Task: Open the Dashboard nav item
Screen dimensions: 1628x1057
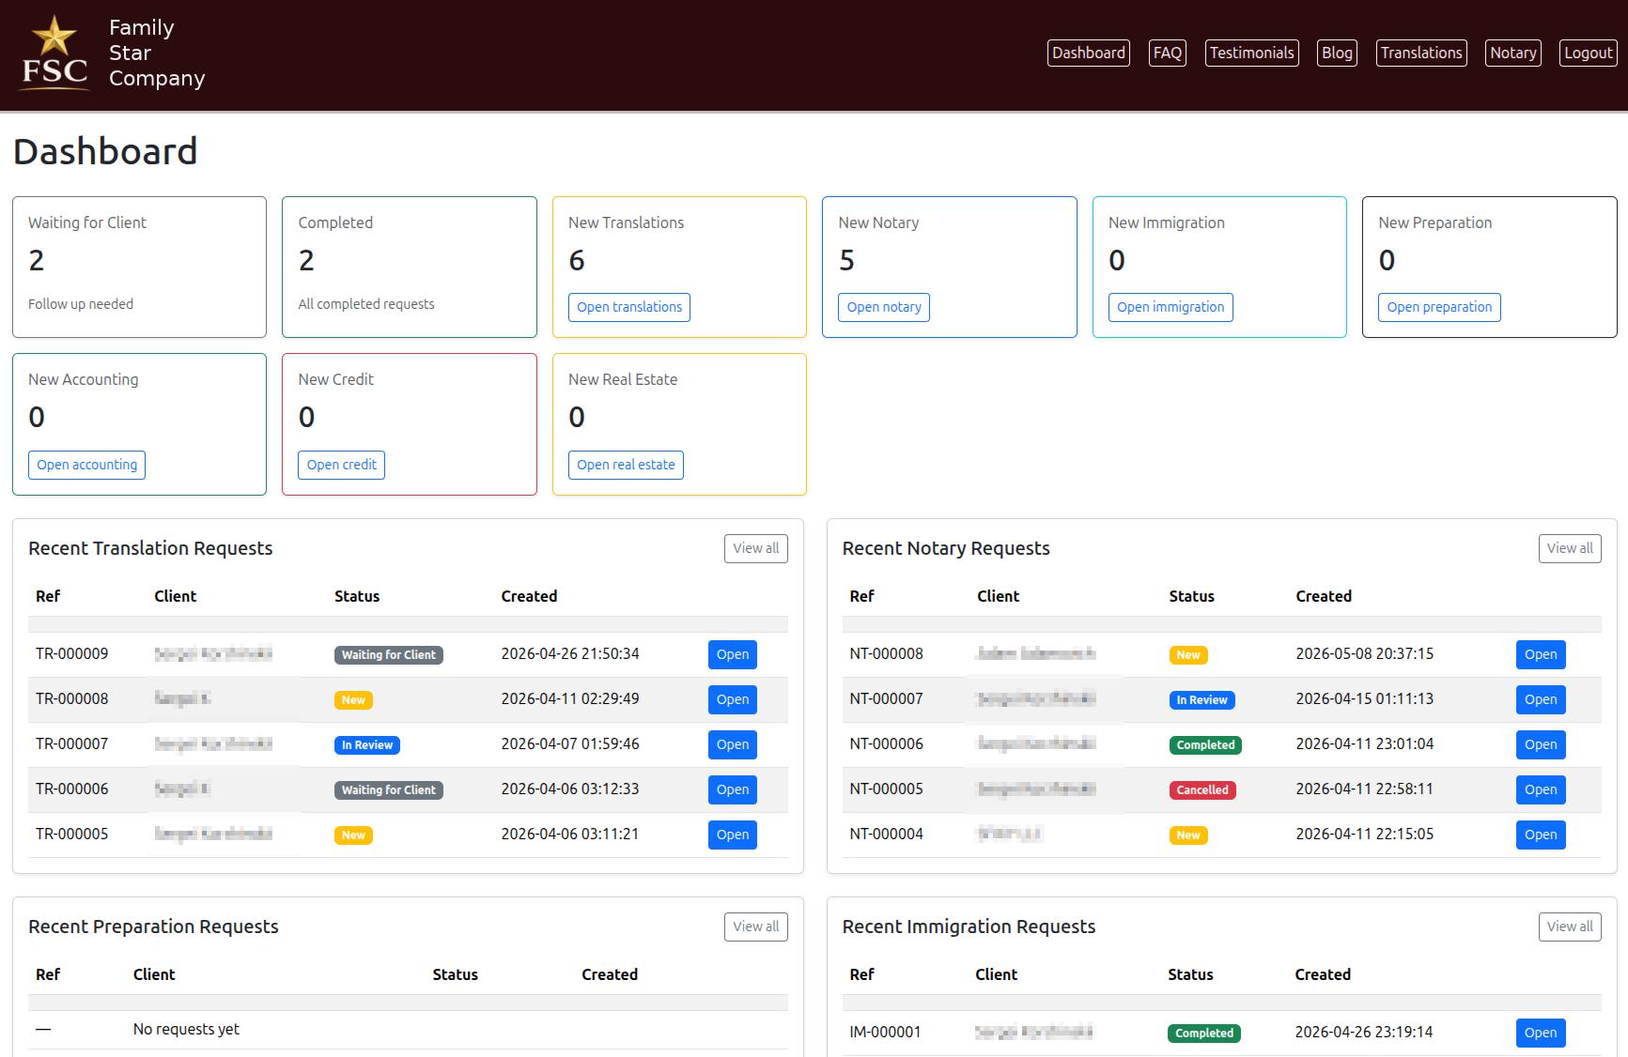Action: 1089,54
